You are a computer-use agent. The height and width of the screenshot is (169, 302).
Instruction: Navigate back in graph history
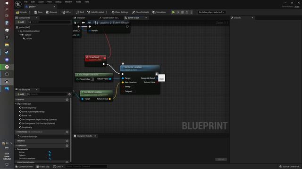click(84, 23)
